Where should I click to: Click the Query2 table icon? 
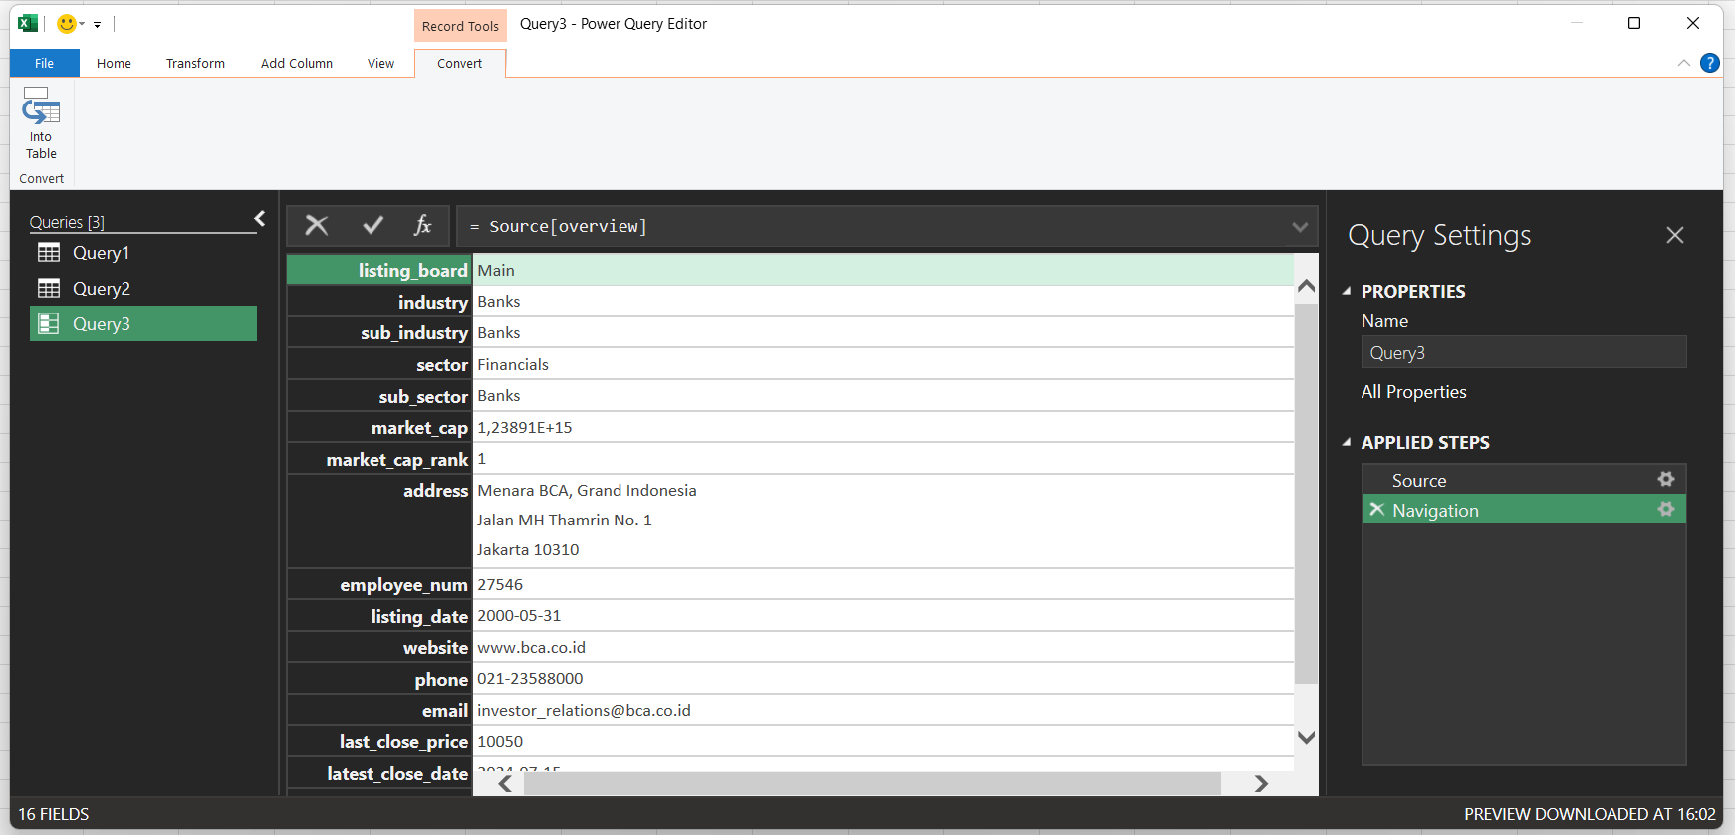(x=49, y=289)
